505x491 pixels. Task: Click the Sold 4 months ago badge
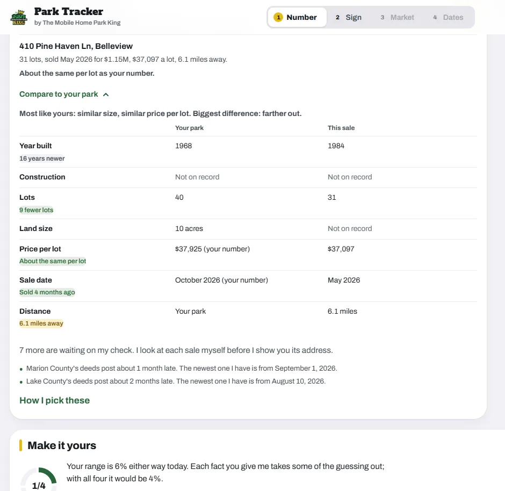coord(47,292)
